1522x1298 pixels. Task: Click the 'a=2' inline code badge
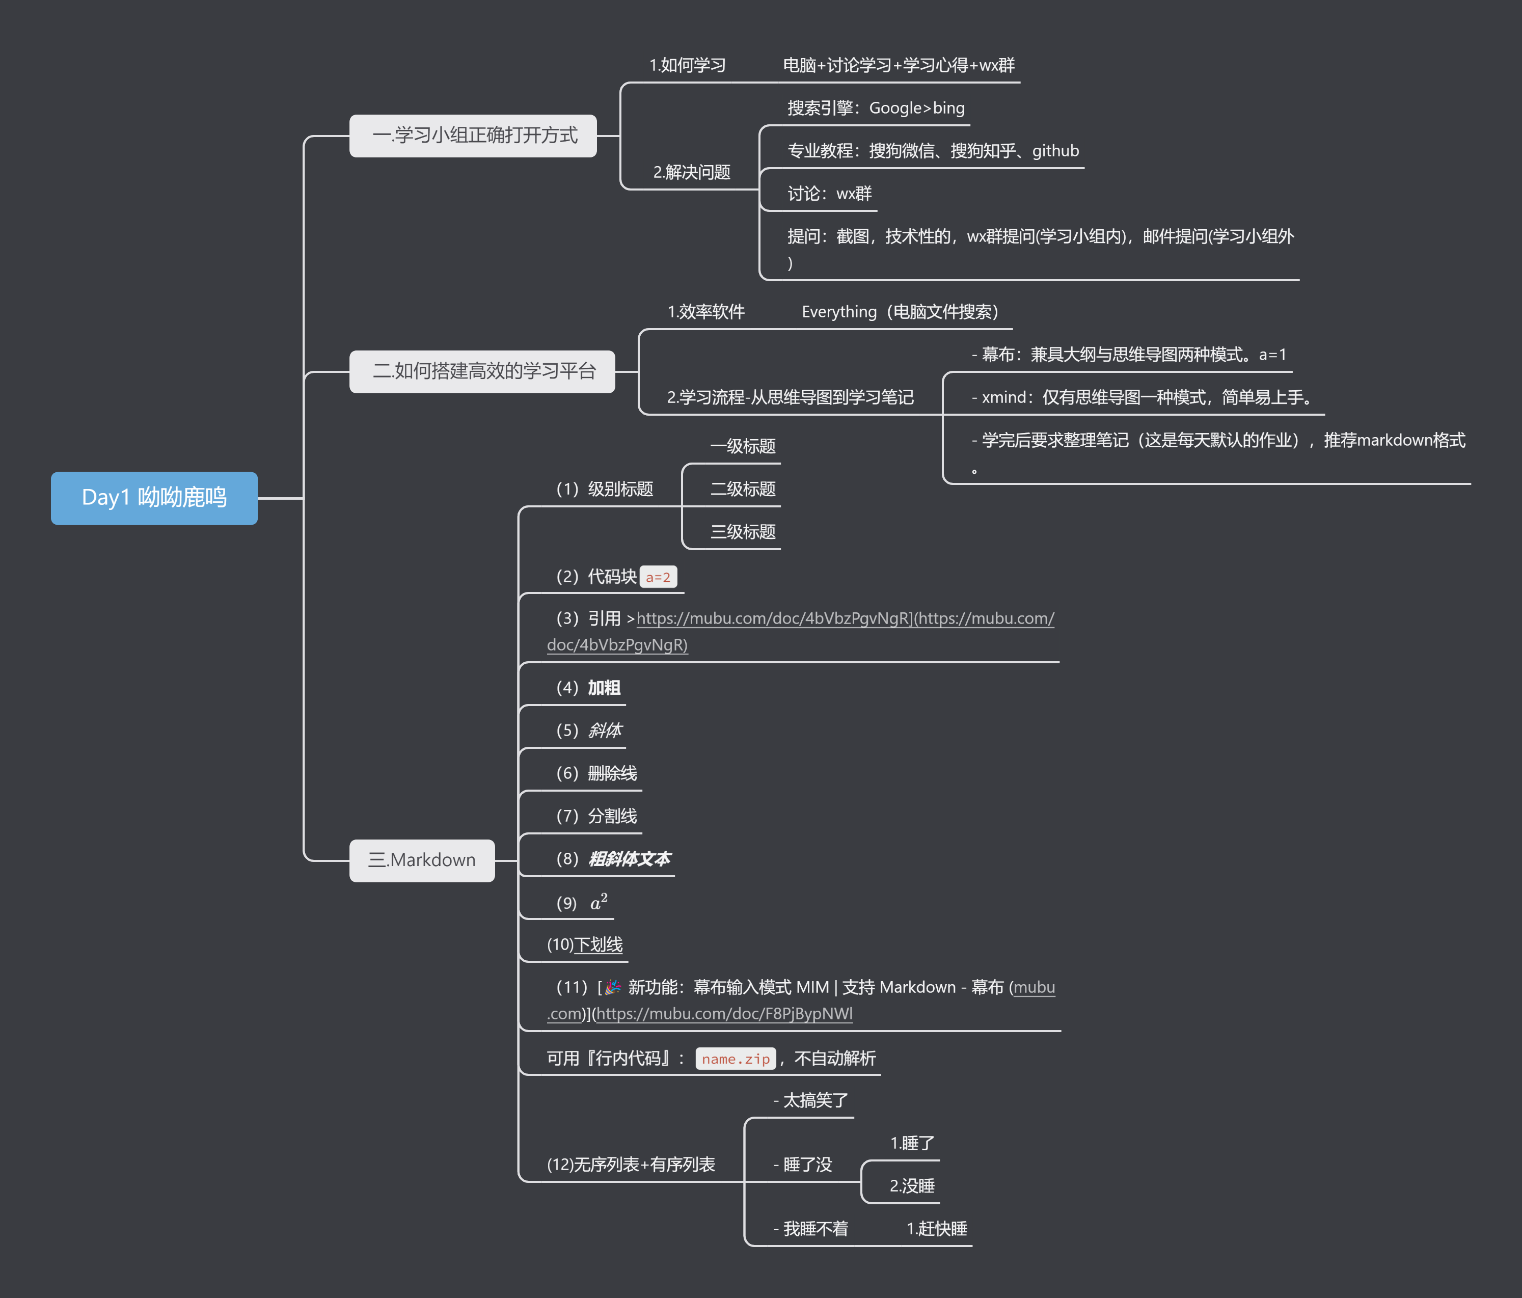(x=658, y=577)
